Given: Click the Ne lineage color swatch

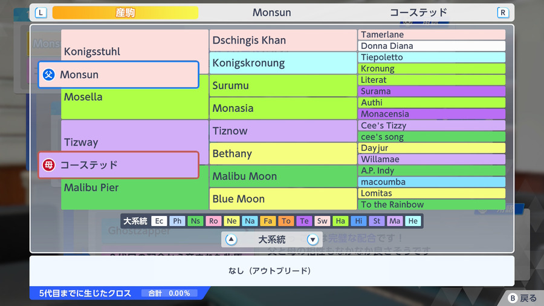Looking at the screenshot, I should pyautogui.click(x=232, y=221).
